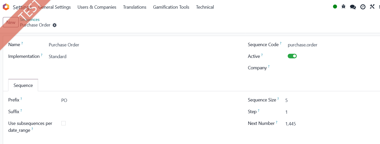Open the debug bug icon menu

point(343,7)
